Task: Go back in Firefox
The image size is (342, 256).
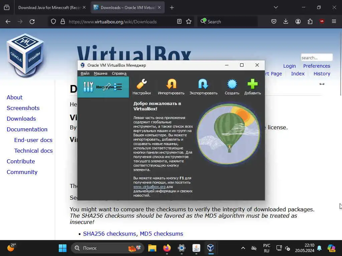Action: [8, 22]
